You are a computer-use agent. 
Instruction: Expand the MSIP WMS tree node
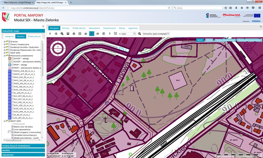4,53
